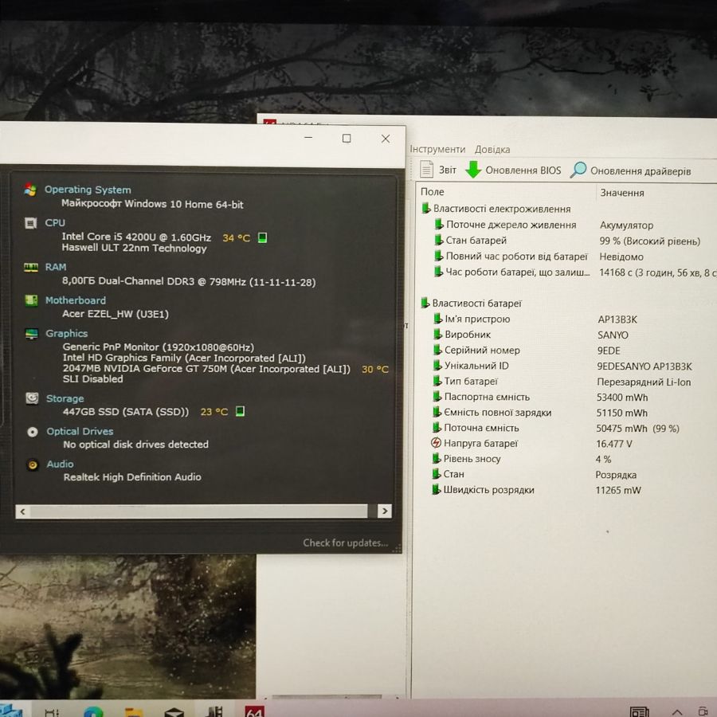Minimize the Speccy window
Image resolution: width=717 pixels, height=717 pixels.
coord(308,138)
